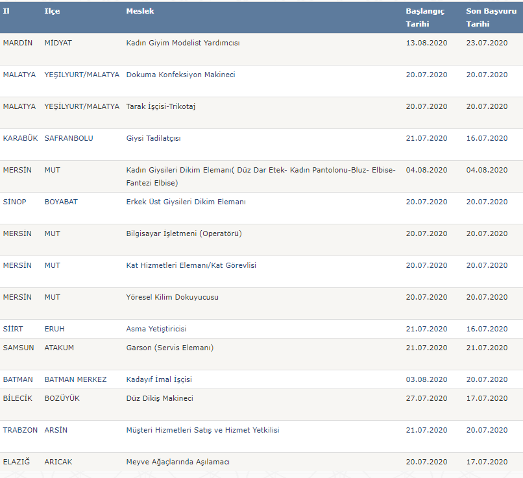Open the Kat Hizmetleri Elemanı/Kat Görevlisi entry
This screenshot has width=523, height=478.
191,265
